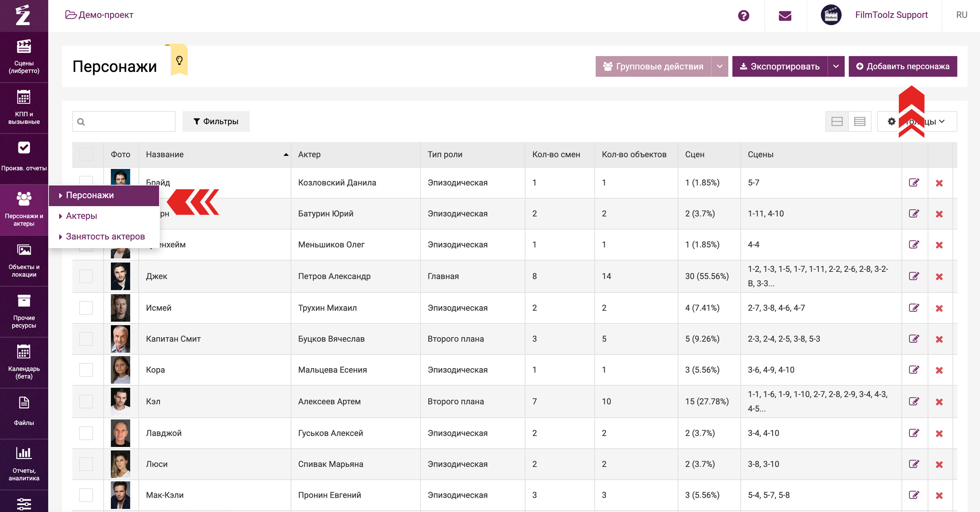The width and height of the screenshot is (980, 512).
Task: Click edit icon for Джек row
Action: [x=914, y=276]
